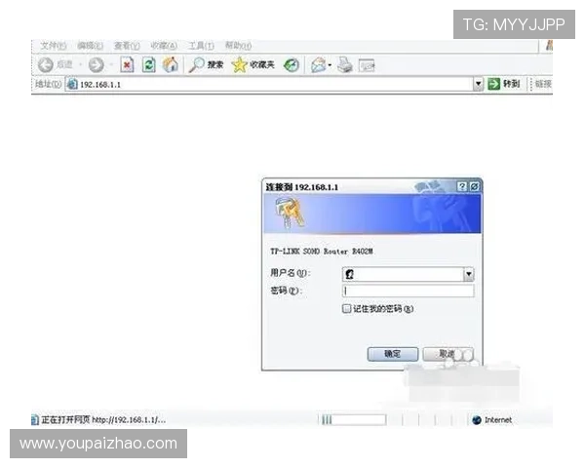Open the 文件(F) menu

pos(54,45)
